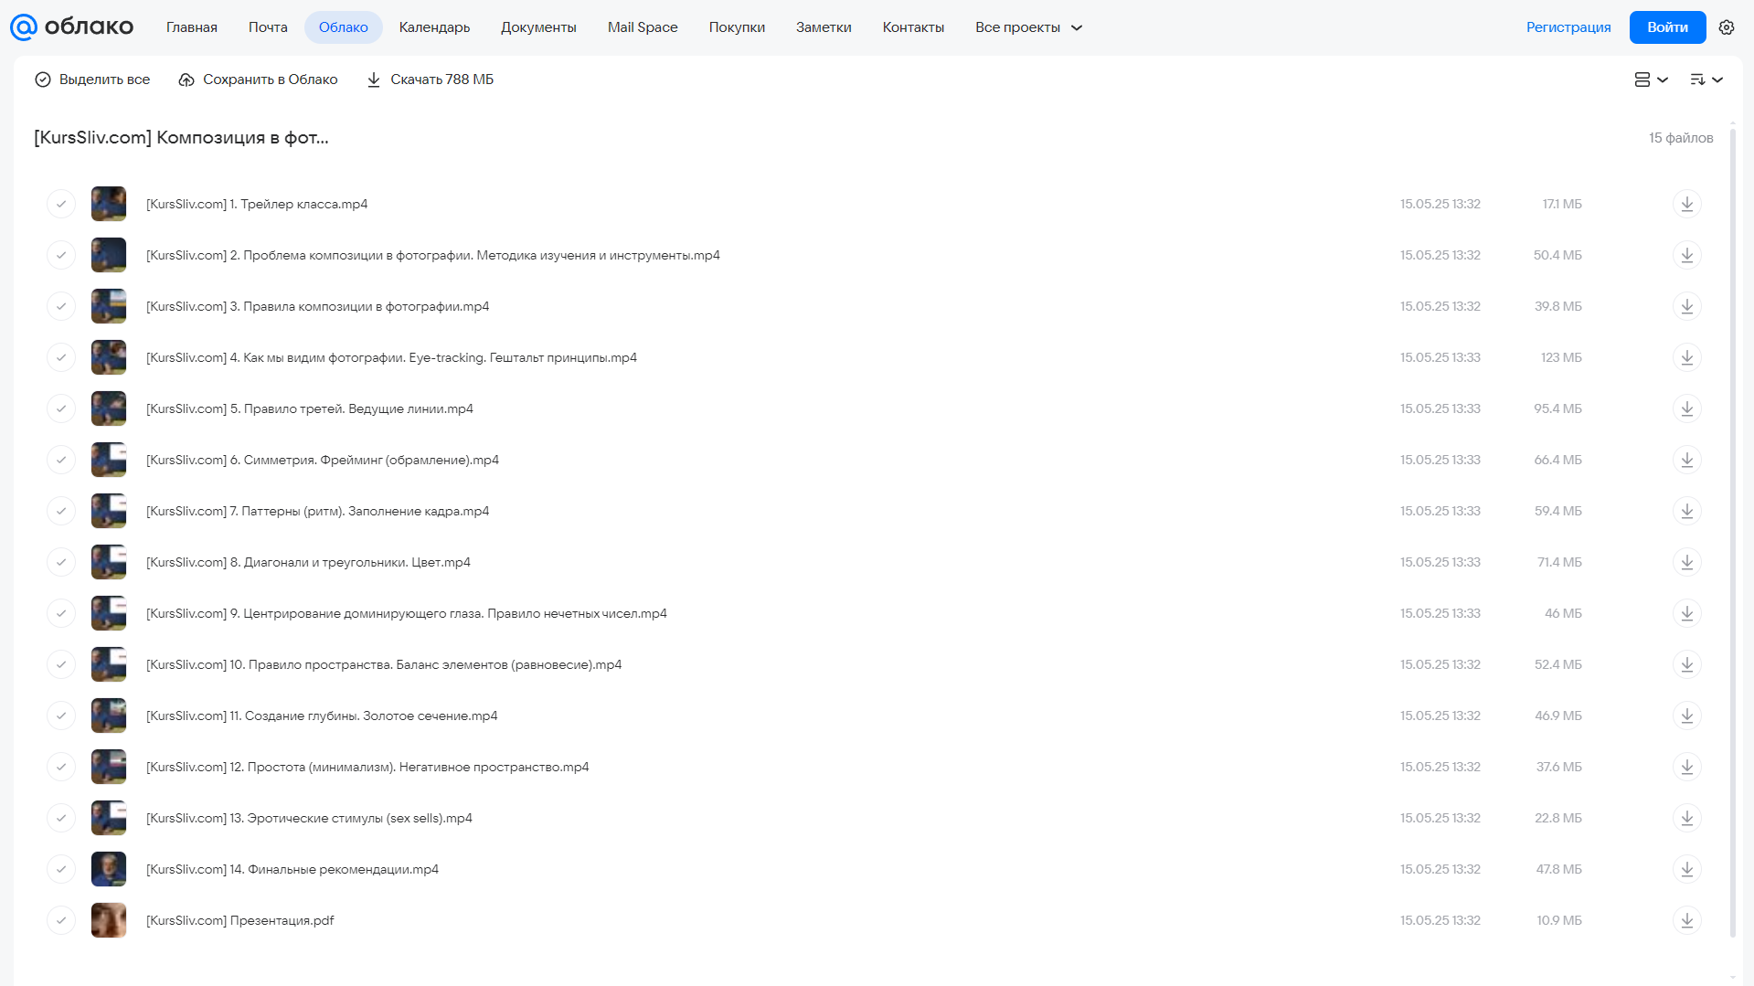
Task: Open the sort order dropdown
Action: coord(1706,80)
